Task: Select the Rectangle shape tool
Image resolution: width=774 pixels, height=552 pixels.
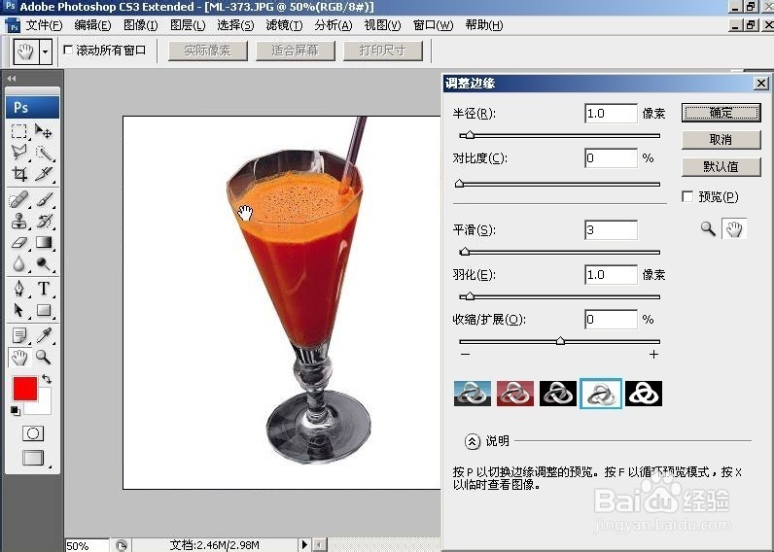Action: (44, 310)
